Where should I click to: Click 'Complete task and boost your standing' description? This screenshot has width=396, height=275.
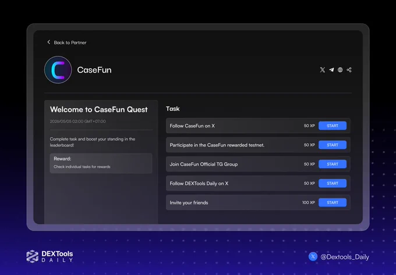93,142
